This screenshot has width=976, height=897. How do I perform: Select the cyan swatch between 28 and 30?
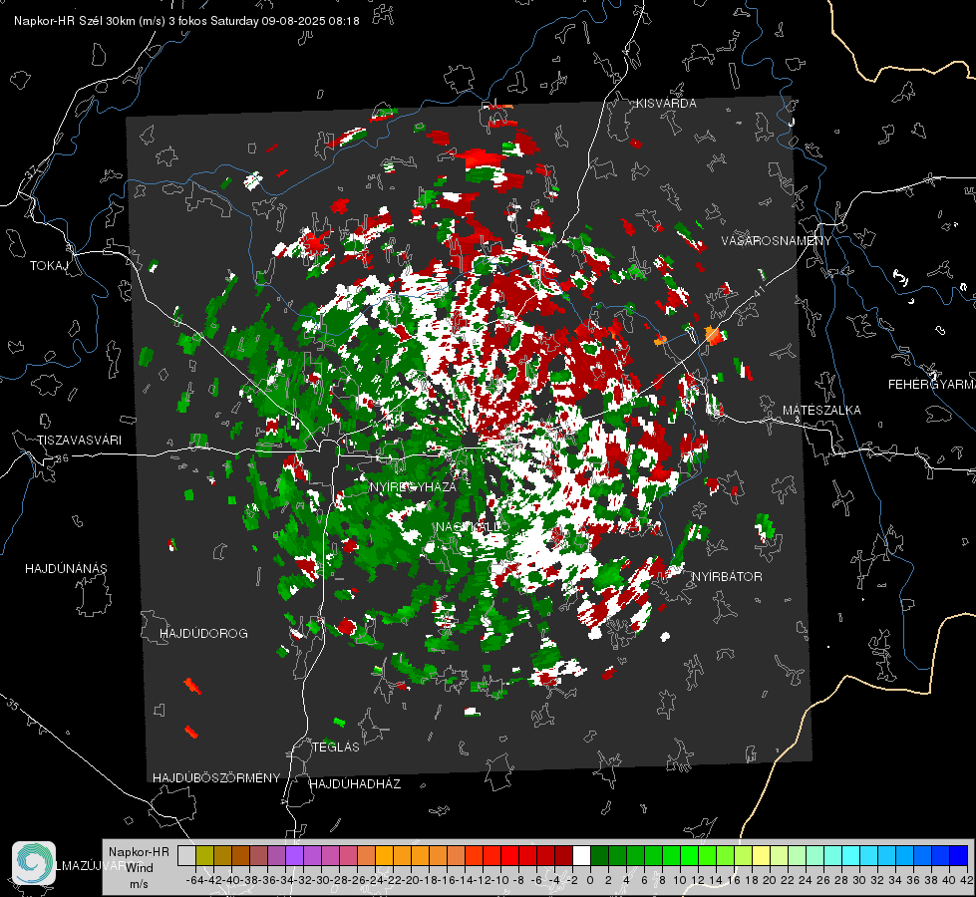click(850, 855)
